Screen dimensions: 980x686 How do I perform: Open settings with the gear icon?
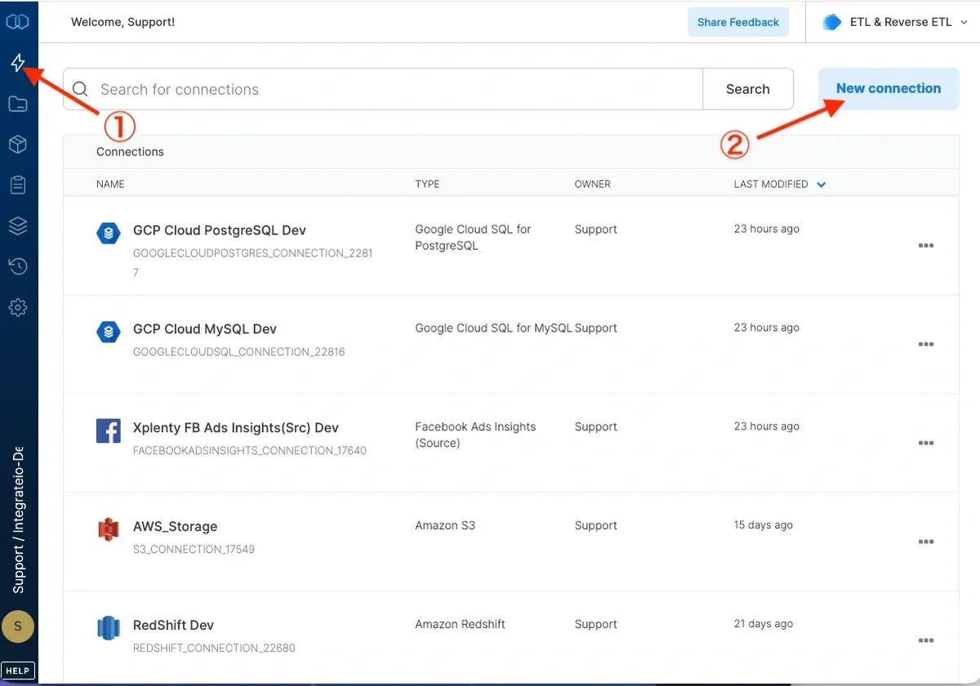click(18, 307)
